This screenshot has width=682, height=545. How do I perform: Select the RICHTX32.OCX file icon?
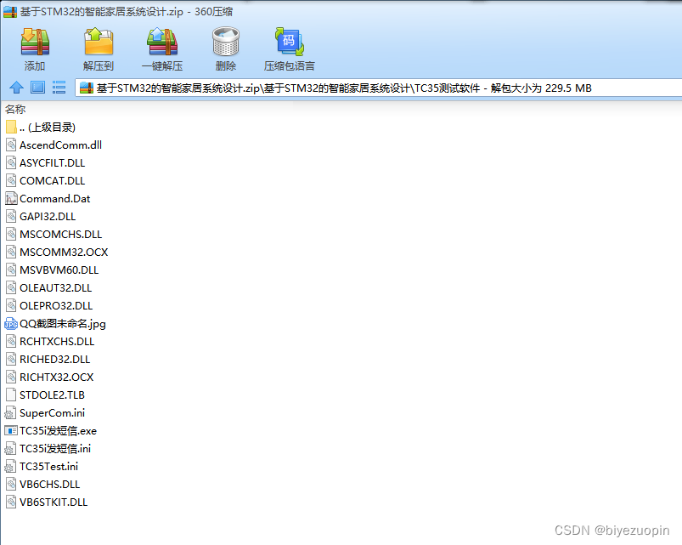(x=11, y=377)
